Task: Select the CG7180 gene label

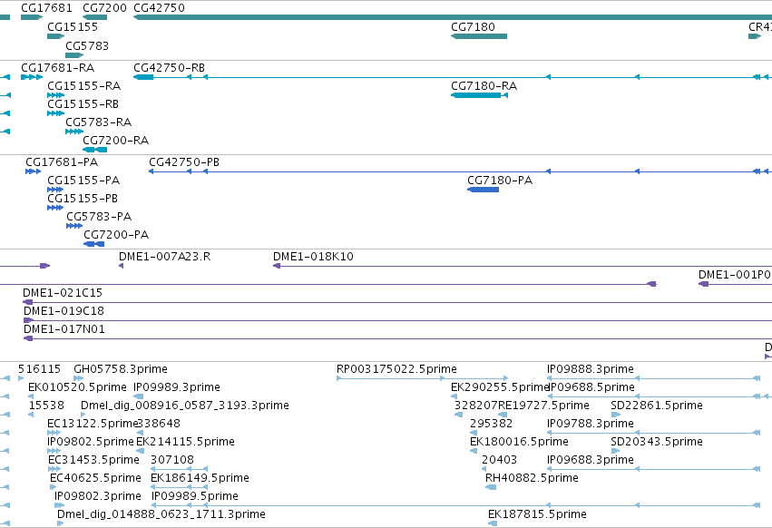Action: [x=473, y=27]
